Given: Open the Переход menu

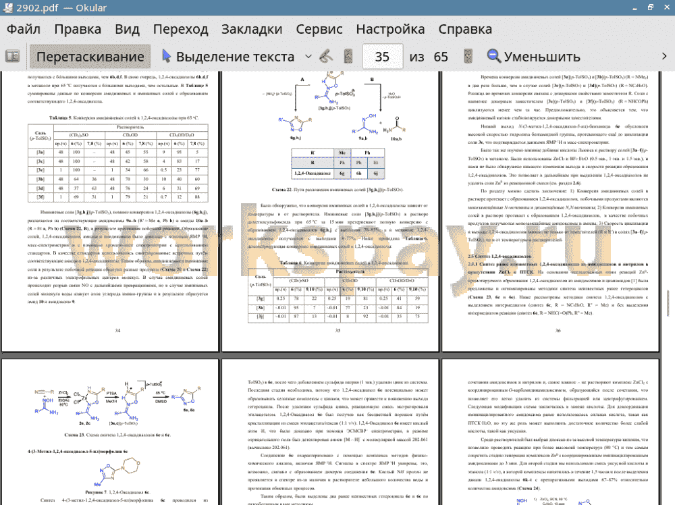Looking at the screenshot, I should pos(181,29).
